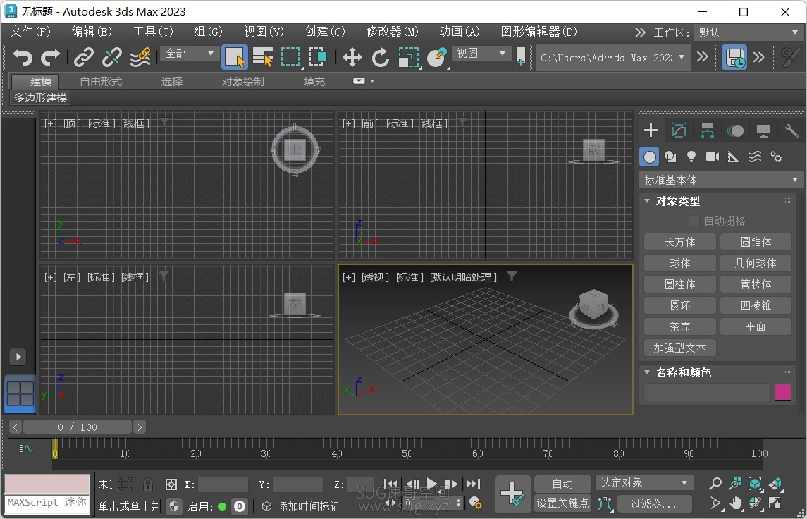The width and height of the screenshot is (807, 519).
Task: Activate the Select Object tool
Action: click(x=235, y=57)
